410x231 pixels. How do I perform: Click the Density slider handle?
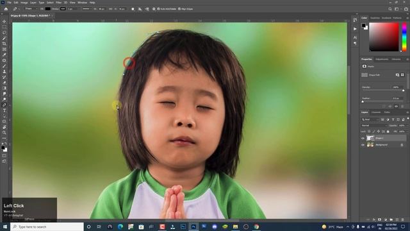[x=403, y=90]
